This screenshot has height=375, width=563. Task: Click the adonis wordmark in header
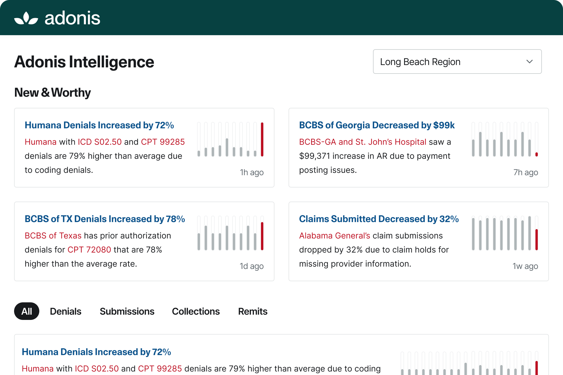(72, 18)
